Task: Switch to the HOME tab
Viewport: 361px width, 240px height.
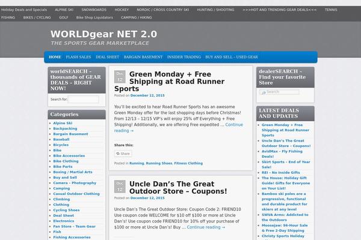Action: click(55, 57)
